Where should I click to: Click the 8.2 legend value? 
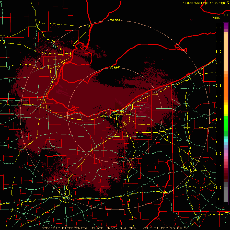click(218, 51)
